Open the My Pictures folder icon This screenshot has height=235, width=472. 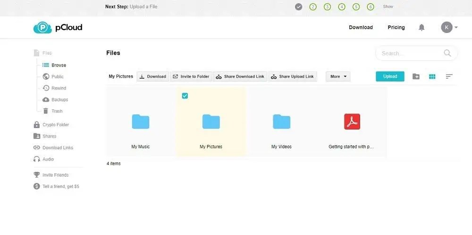pos(211,122)
